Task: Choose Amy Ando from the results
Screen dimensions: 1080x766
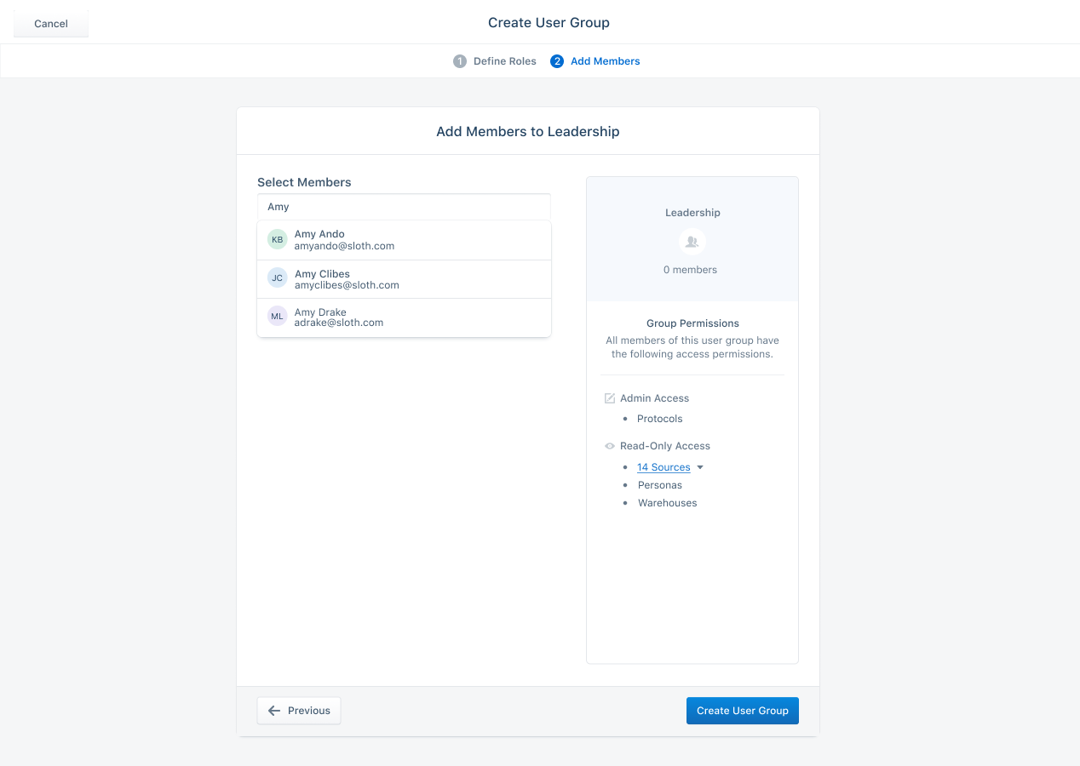Action: coord(404,240)
